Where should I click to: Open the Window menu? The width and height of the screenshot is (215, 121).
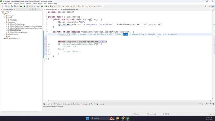click(x=50, y=4)
